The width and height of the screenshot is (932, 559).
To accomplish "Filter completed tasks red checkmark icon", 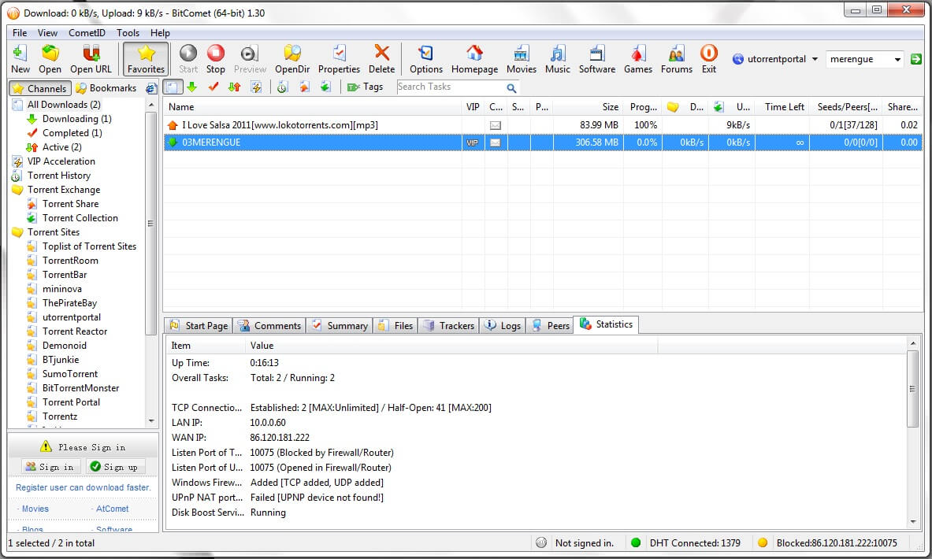I will pyautogui.click(x=214, y=87).
